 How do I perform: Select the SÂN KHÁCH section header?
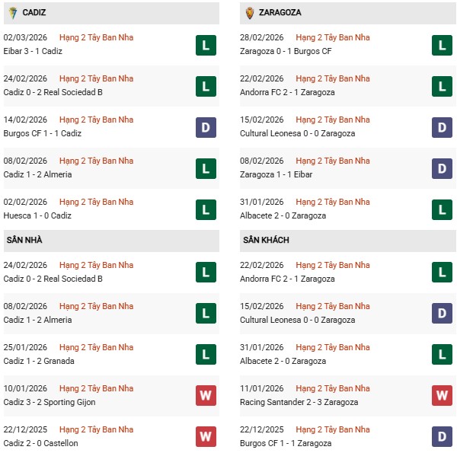click(266, 241)
